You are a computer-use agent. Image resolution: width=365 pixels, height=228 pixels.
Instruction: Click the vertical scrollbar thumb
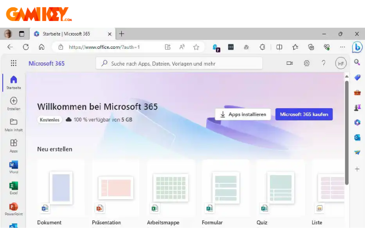(347, 133)
